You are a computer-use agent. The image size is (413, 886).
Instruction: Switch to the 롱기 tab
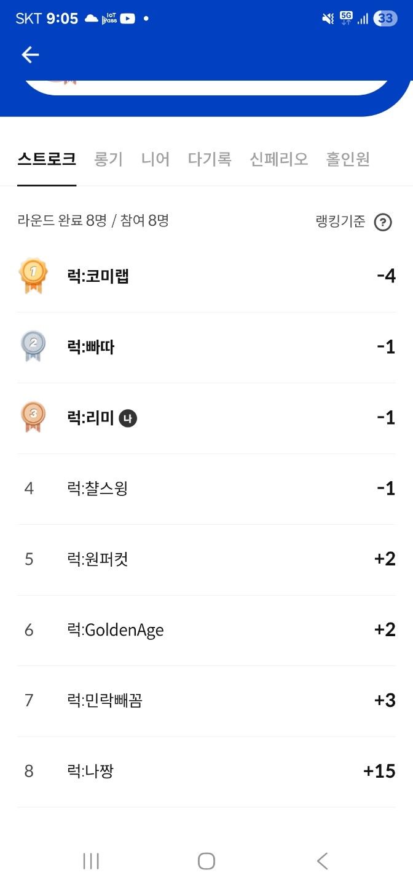coord(108,159)
